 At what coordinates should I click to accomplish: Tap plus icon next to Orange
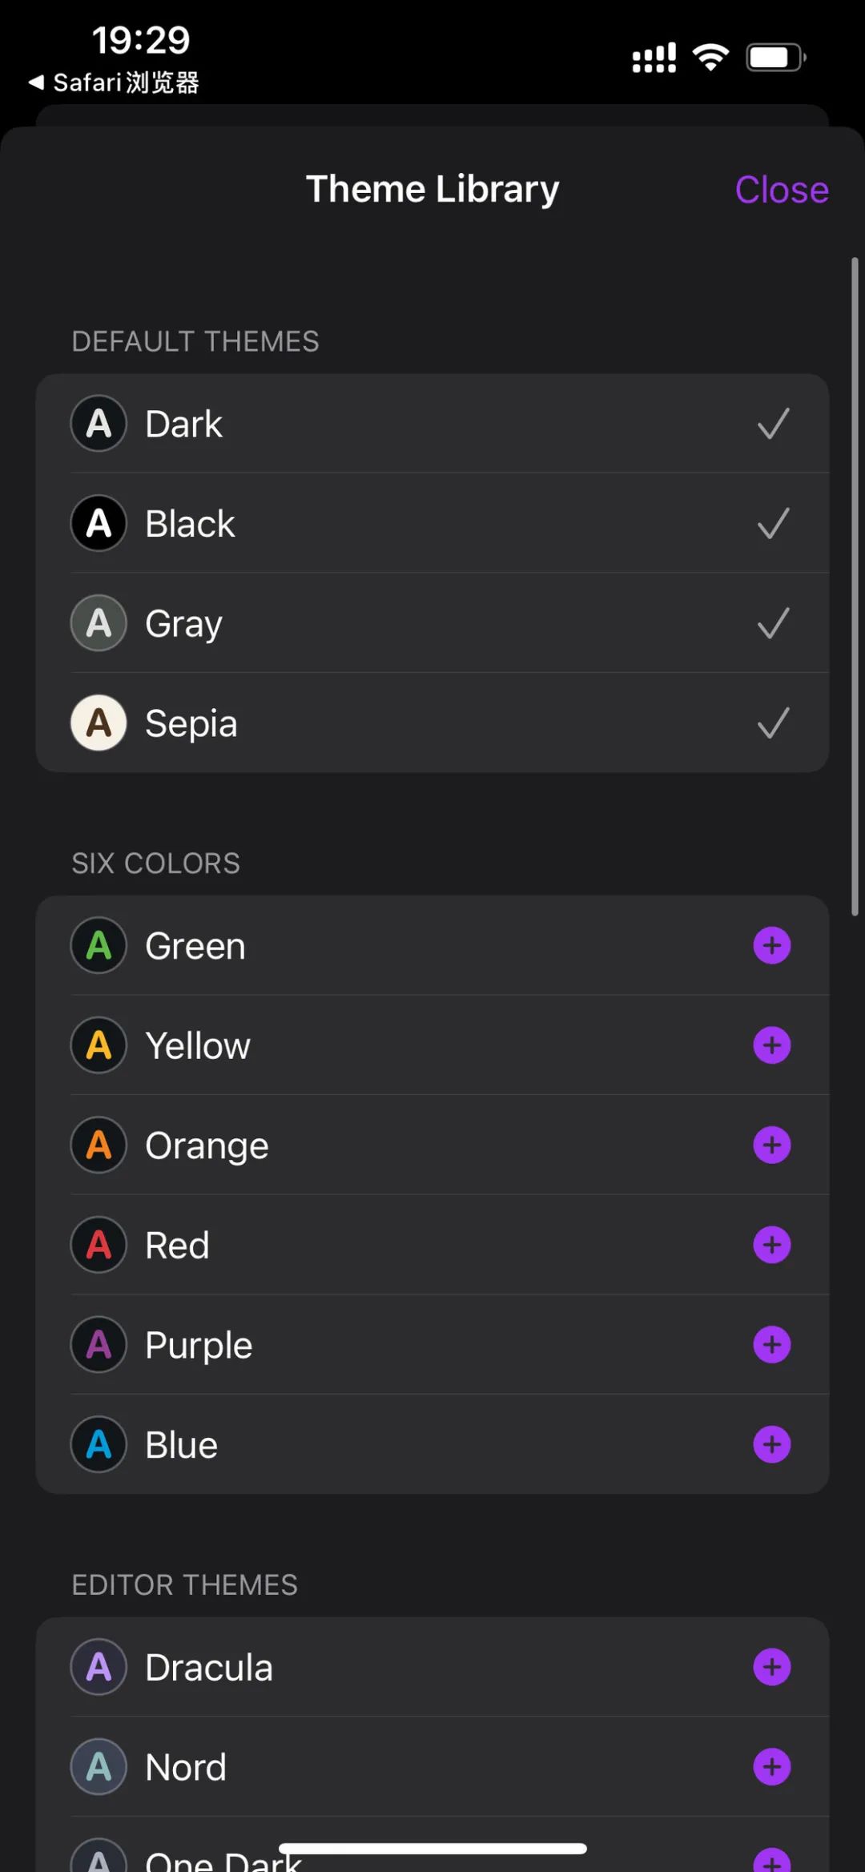pos(772,1145)
